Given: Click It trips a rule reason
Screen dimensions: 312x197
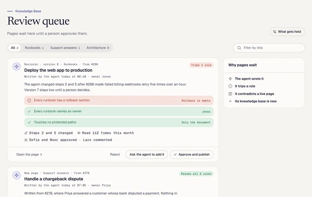Looking at the screenshot, I should point(245,86).
